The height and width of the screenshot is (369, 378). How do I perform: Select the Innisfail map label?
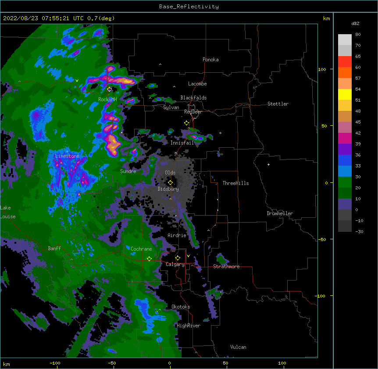[182, 143]
